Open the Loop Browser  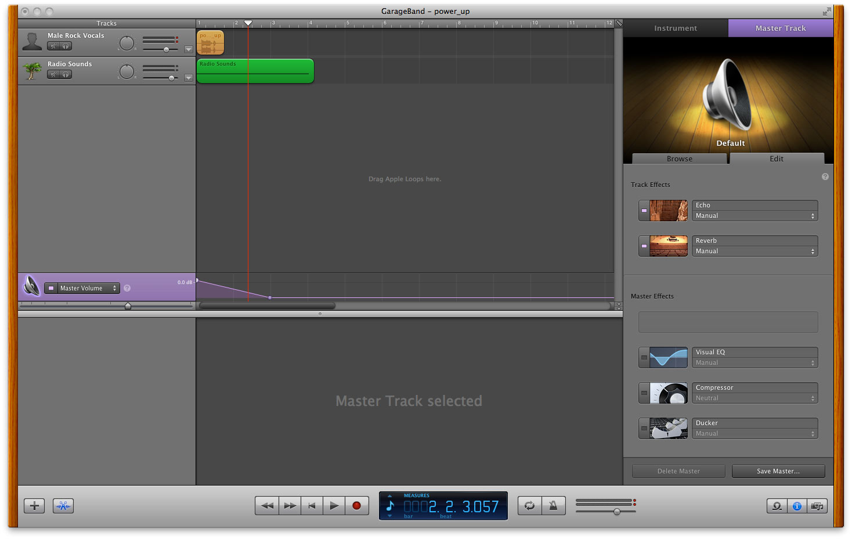tap(777, 506)
